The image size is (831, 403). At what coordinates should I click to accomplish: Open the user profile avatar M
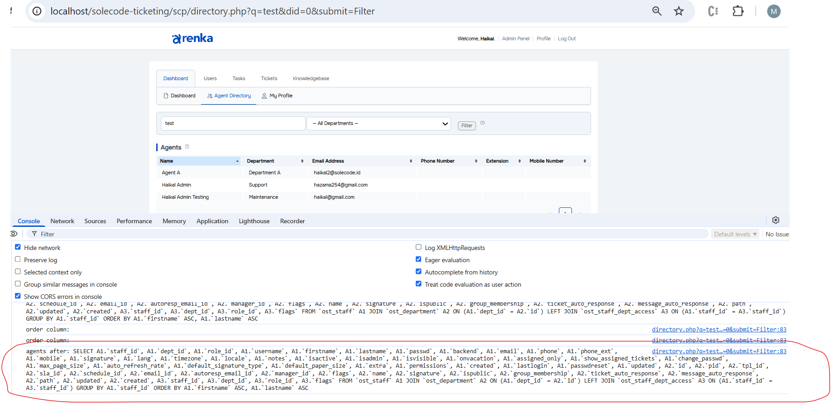pyautogui.click(x=773, y=11)
